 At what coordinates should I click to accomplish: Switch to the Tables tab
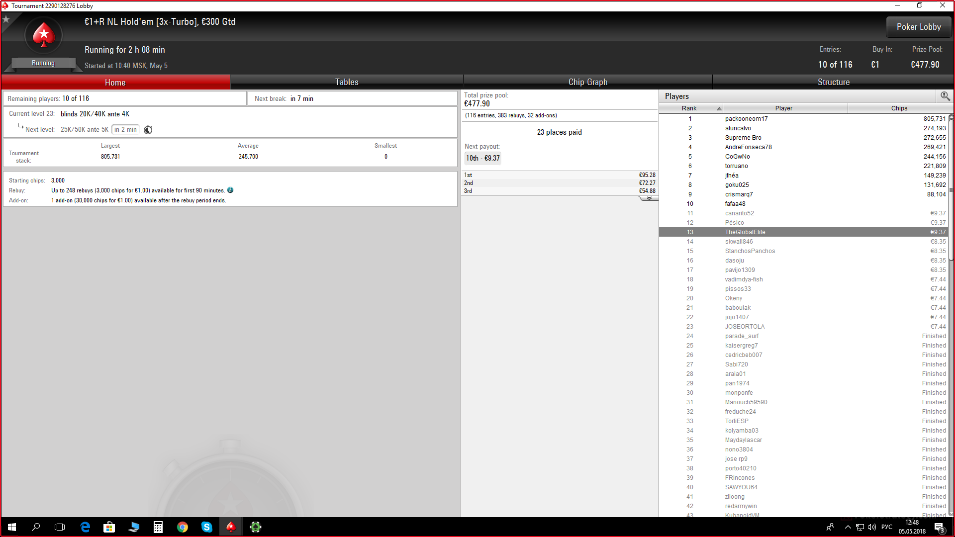(347, 82)
